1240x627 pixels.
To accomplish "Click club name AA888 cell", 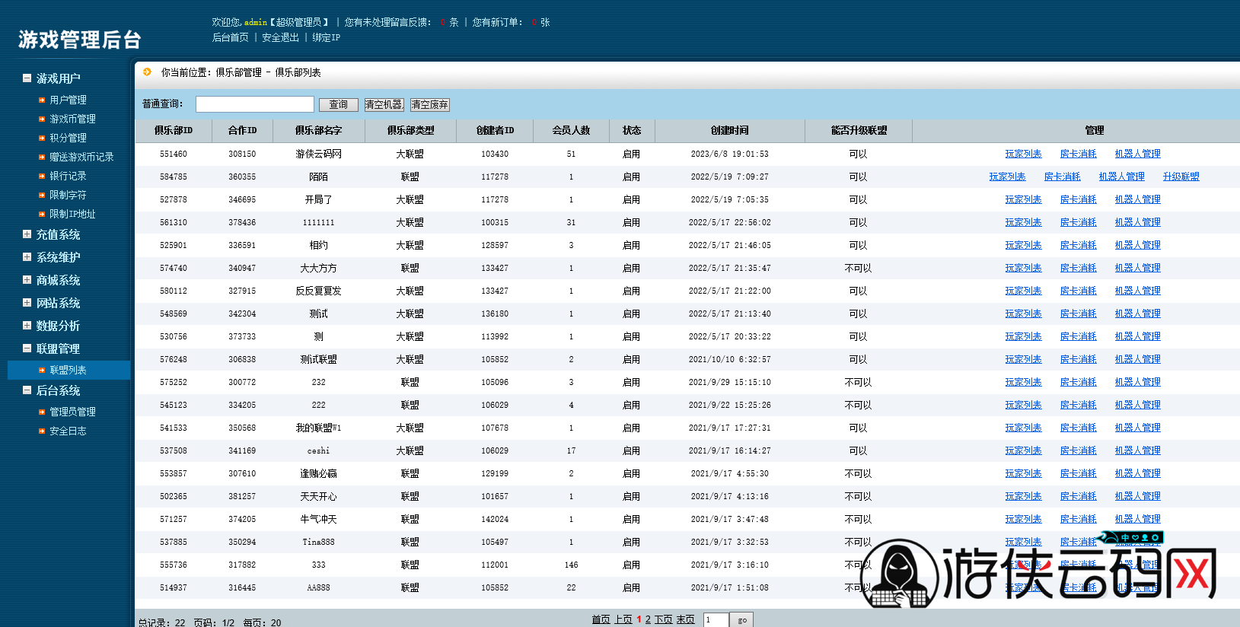I will pyautogui.click(x=318, y=587).
